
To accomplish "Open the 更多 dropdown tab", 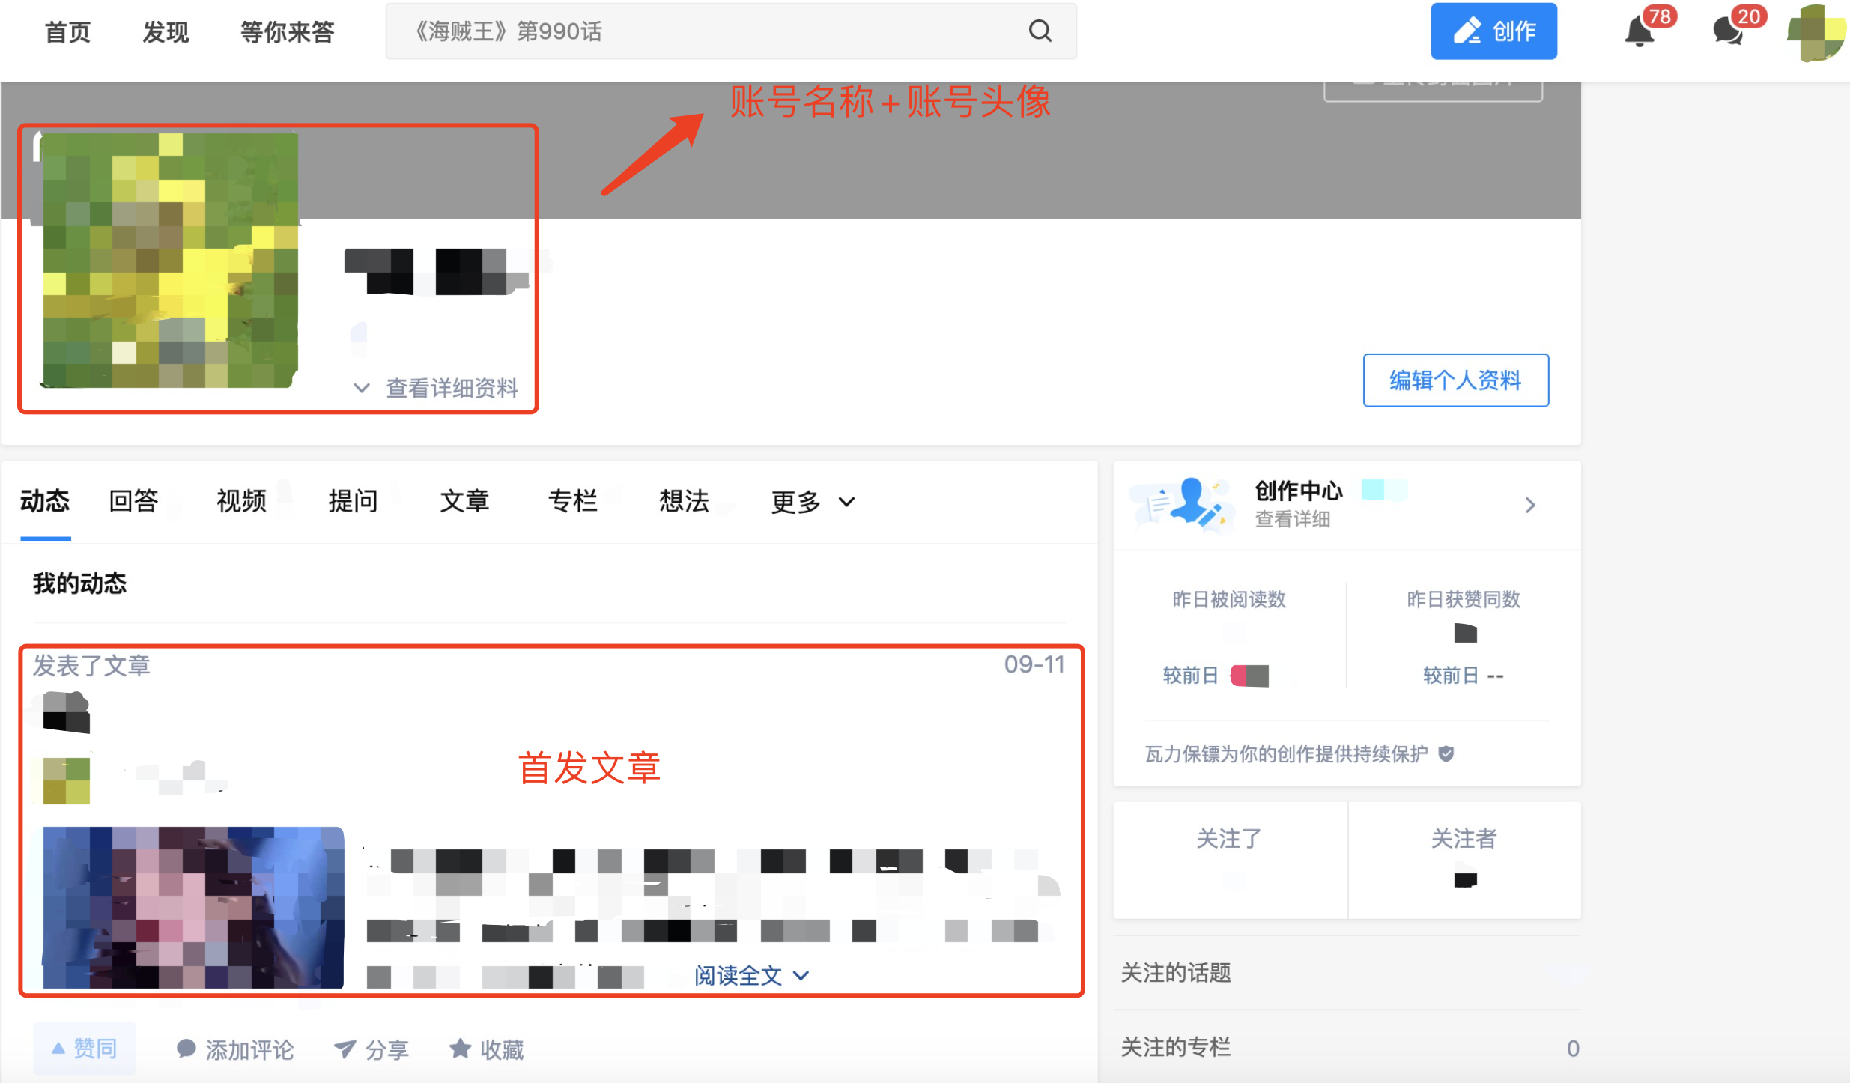I will [813, 502].
